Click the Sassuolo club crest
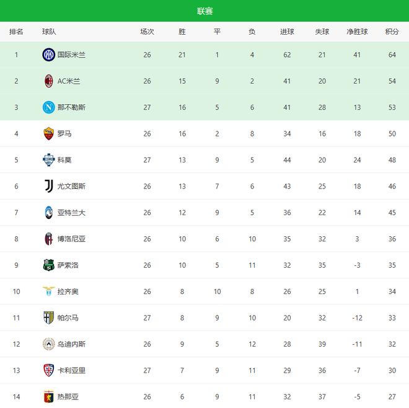Screen dimensions: 409x408 (48, 265)
